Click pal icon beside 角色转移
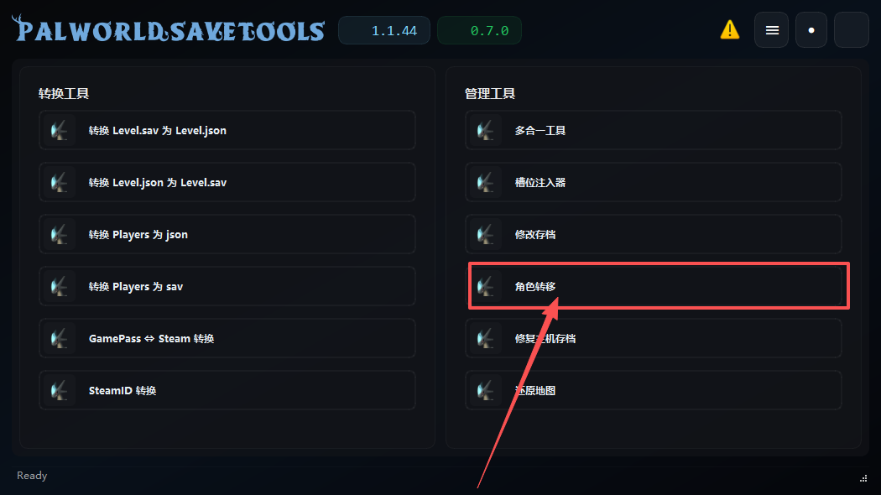881x495 pixels. click(x=486, y=287)
